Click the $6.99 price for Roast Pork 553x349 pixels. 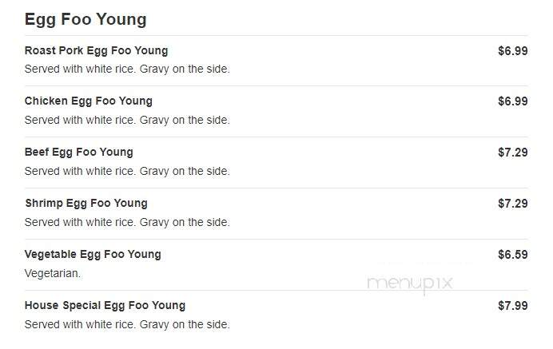coord(513,51)
